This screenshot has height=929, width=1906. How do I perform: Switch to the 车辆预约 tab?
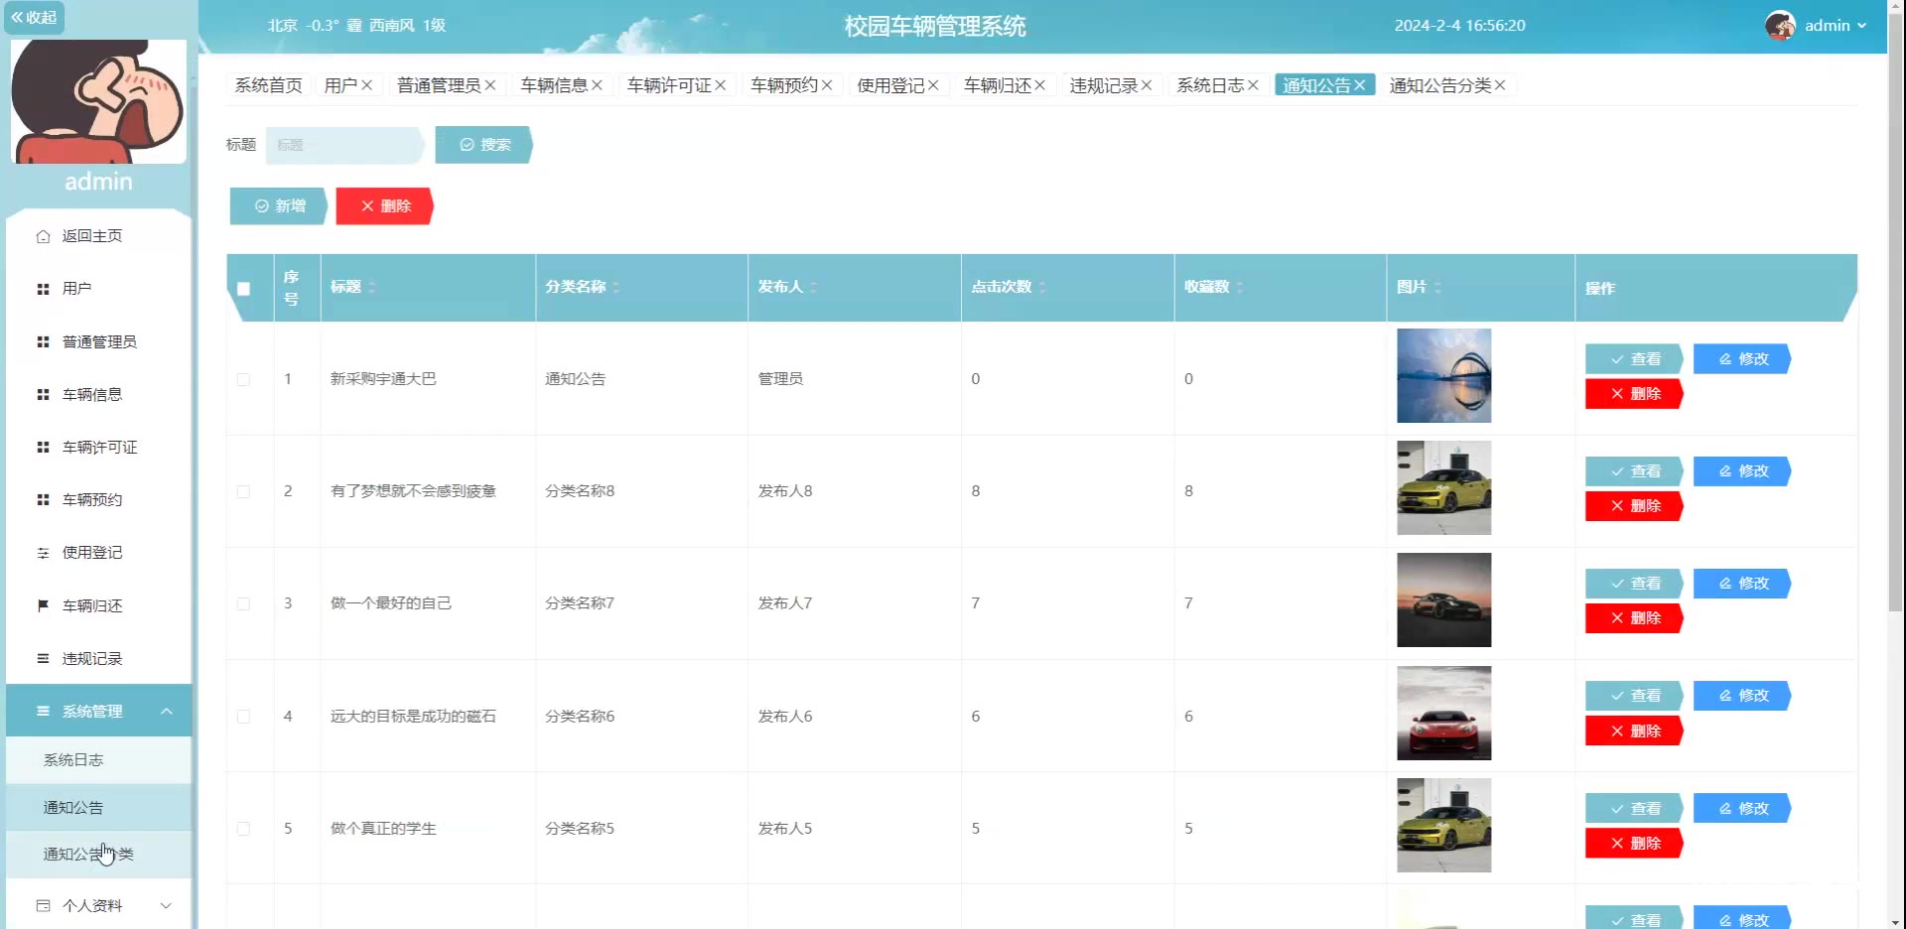pos(783,85)
